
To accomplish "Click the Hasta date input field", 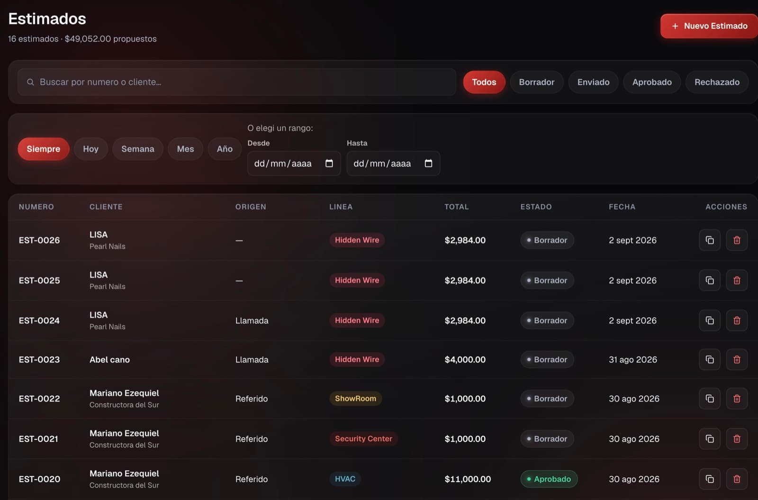I will [393, 164].
